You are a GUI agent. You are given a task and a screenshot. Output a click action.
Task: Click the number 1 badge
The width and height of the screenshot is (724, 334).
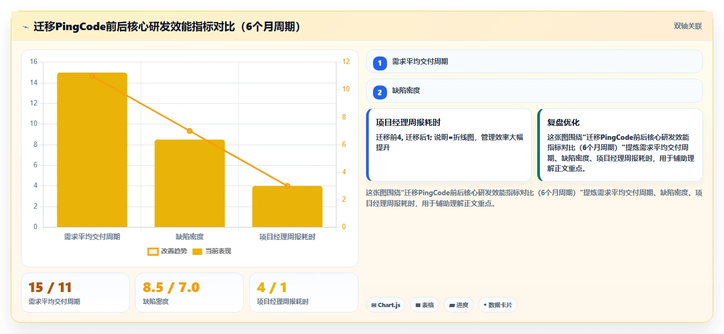click(x=379, y=63)
